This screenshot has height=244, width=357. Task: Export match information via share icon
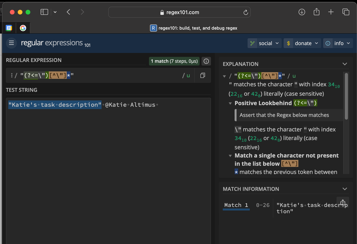(343, 203)
